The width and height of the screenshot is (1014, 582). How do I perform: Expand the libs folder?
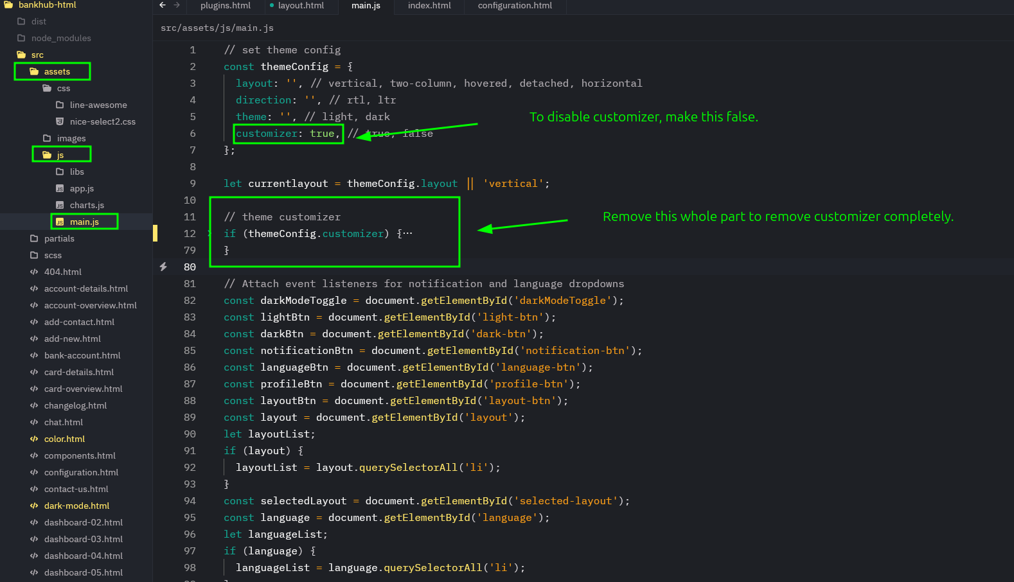pos(76,172)
